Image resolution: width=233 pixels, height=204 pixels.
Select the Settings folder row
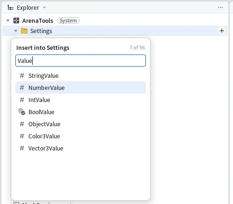(x=115, y=31)
